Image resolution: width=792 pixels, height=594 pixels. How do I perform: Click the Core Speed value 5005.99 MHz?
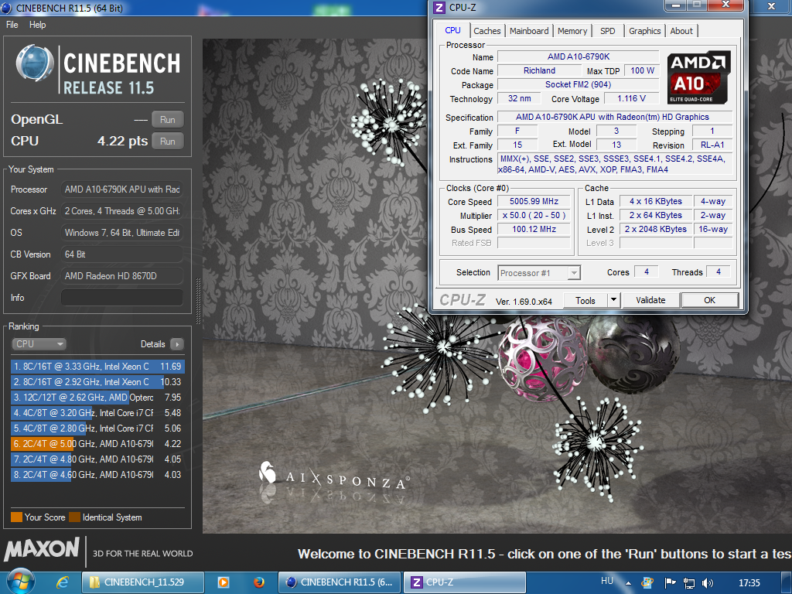tap(534, 201)
